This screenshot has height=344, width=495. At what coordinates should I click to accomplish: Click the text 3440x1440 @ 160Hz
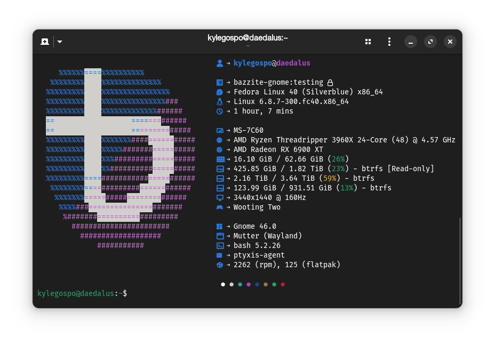pos(269,197)
